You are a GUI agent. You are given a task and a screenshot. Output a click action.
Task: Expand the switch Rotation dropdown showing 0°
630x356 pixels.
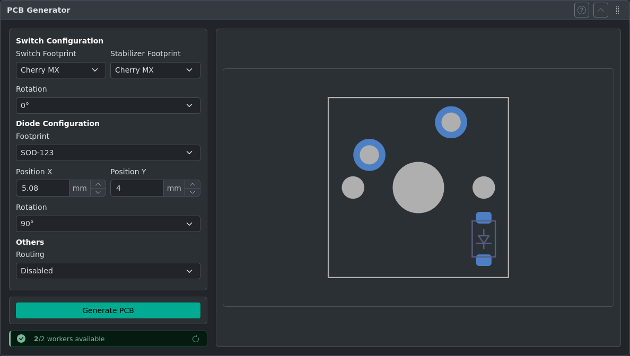108,105
